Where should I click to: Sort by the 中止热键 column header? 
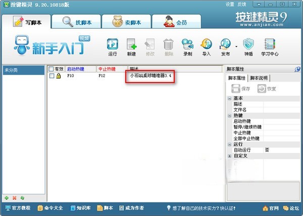pos(112,69)
